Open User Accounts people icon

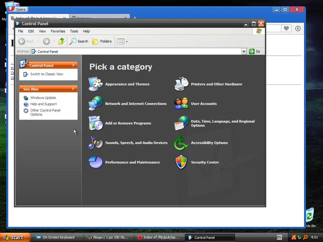[x=181, y=103]
